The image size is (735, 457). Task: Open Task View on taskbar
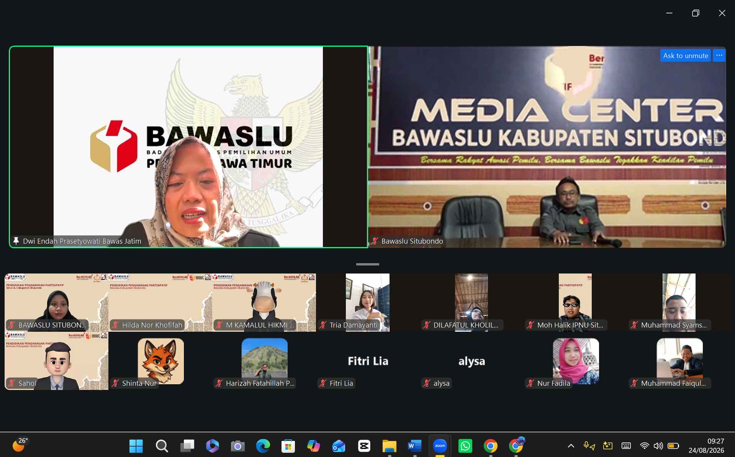pyautogui.click(x=187, y=446)
